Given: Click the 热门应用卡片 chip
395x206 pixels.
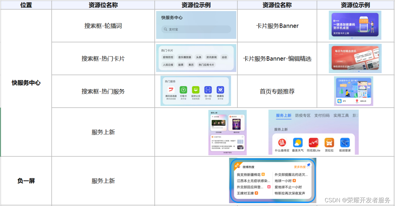Looking at the screenshot, I should pyautogui.click(x=206, y=65).
